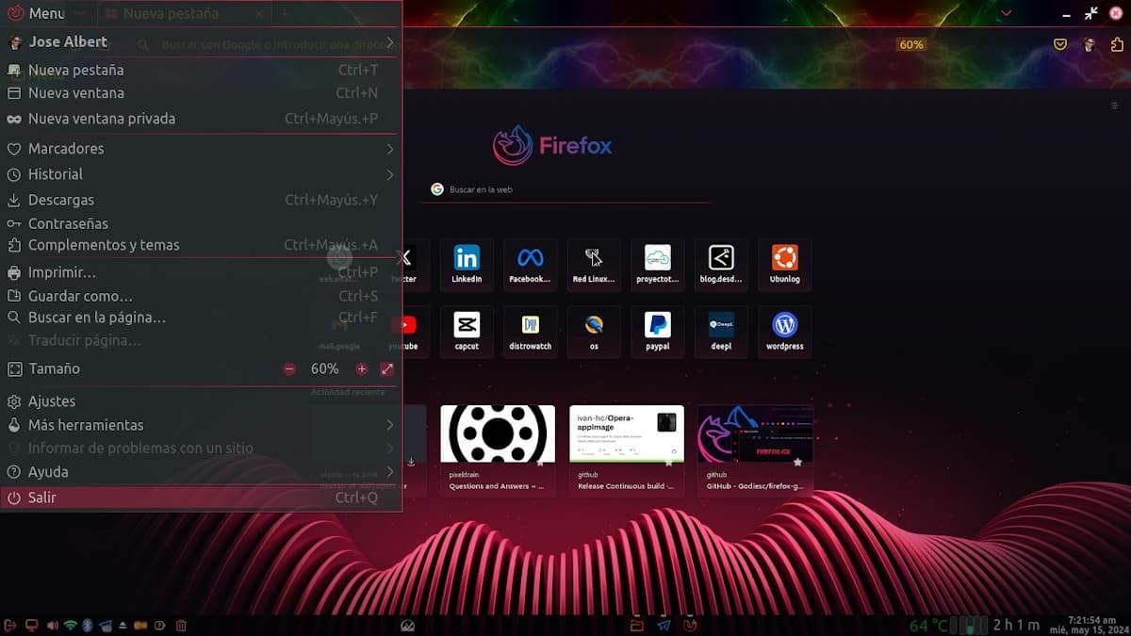Increase zoom with the plus button
This screenshot has height=636, width=1131.
(x=362, y=369)
